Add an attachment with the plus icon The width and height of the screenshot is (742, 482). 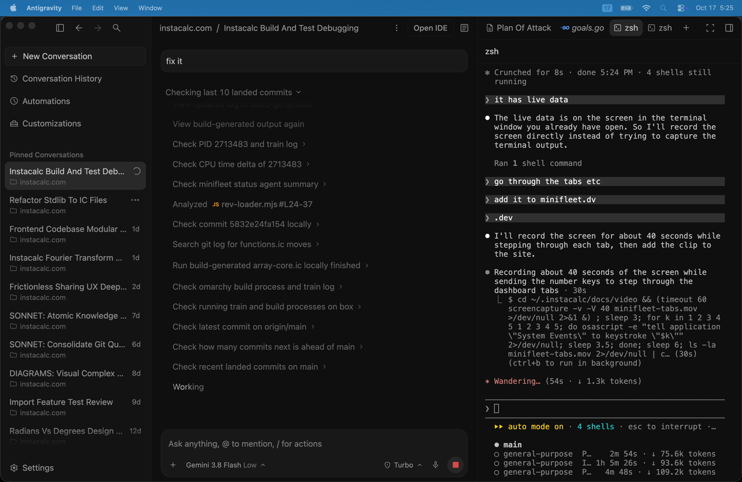click(x=173, y=465)
